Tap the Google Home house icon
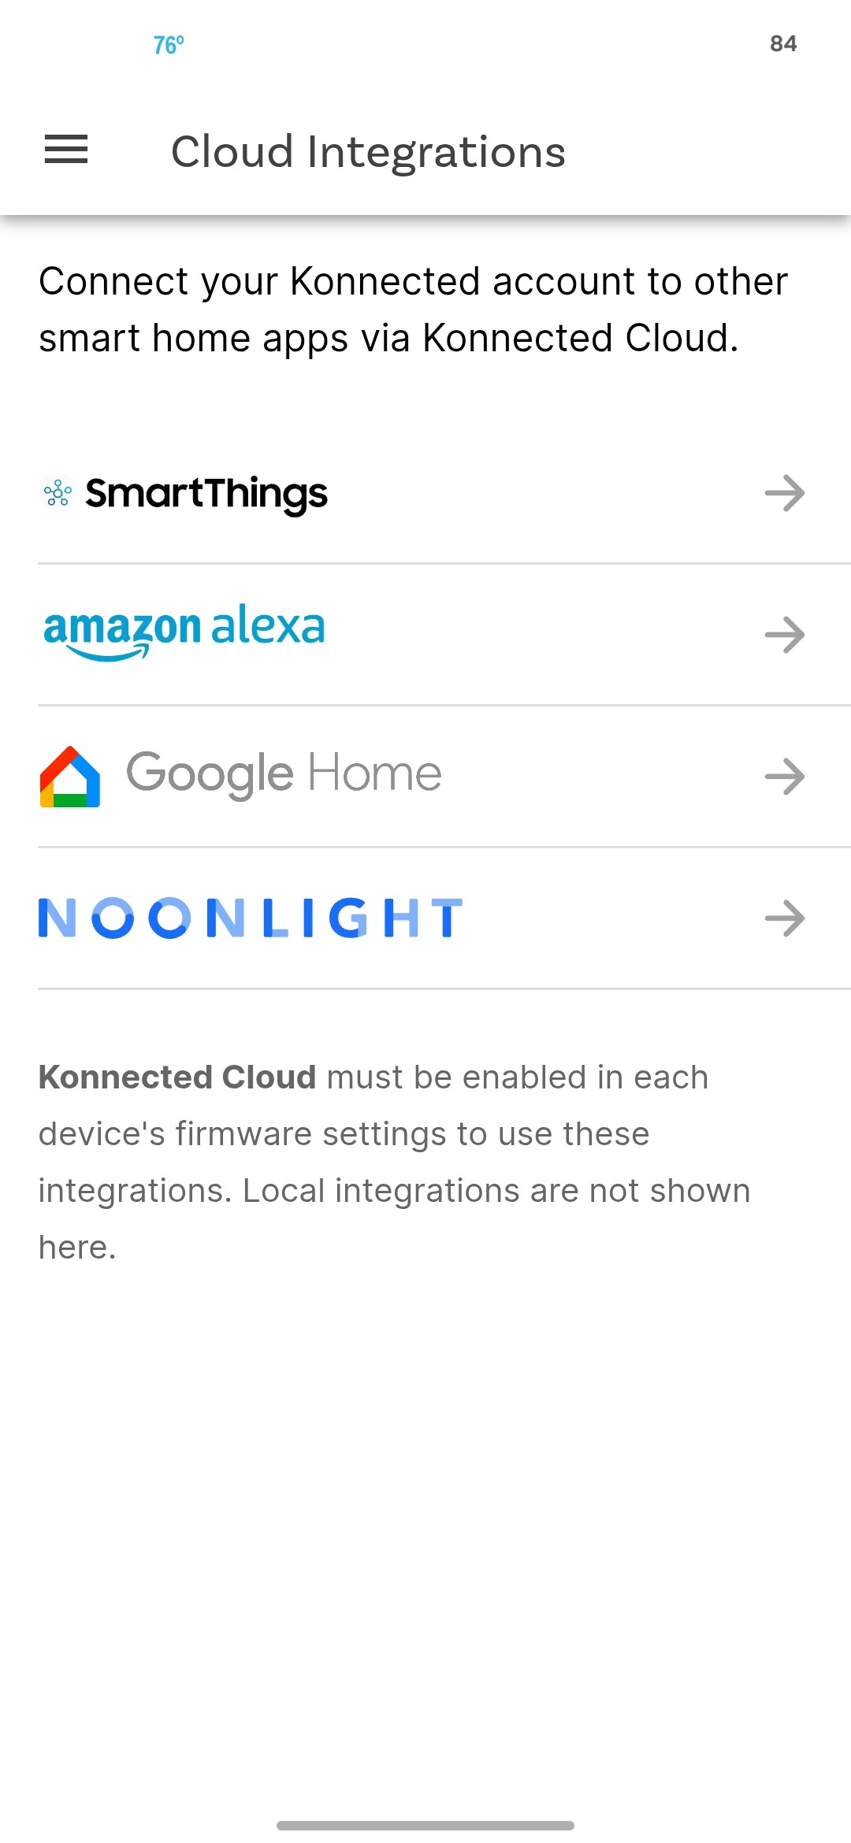Image resolution: width=851 pixels, height=1843 pixels. tap(70, 777)
